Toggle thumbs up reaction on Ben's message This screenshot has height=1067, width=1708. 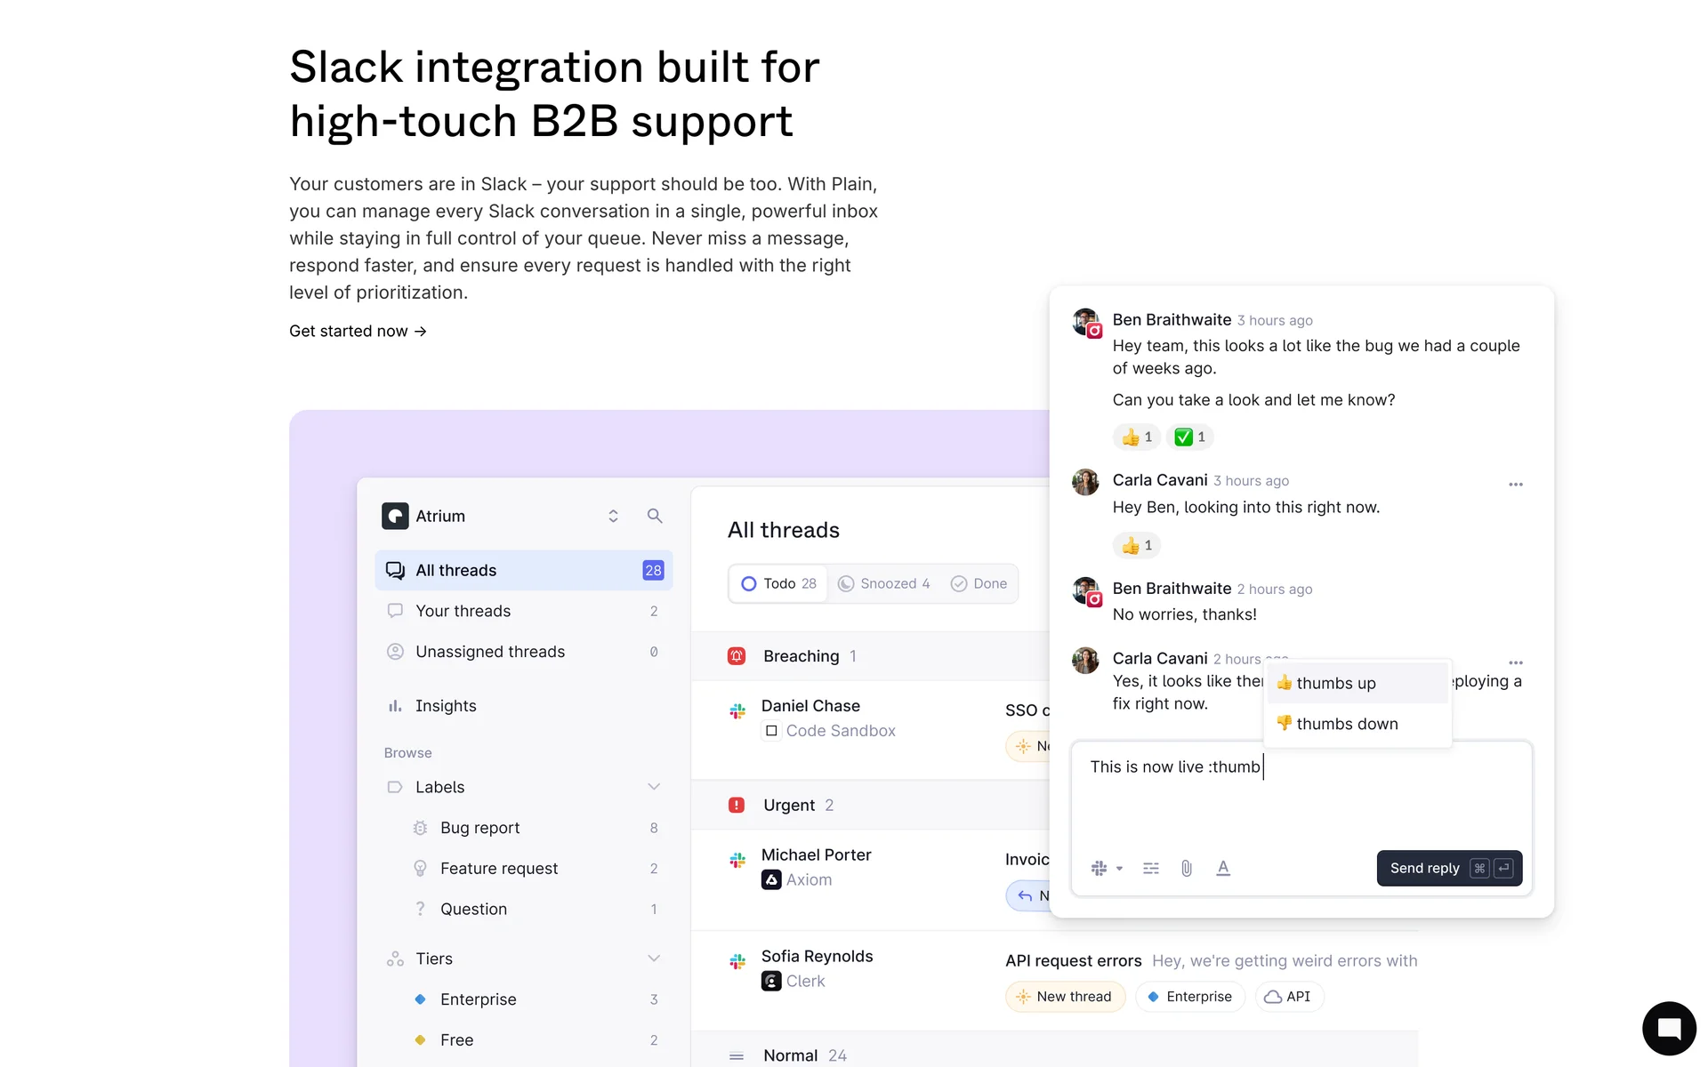(1137, 437)
